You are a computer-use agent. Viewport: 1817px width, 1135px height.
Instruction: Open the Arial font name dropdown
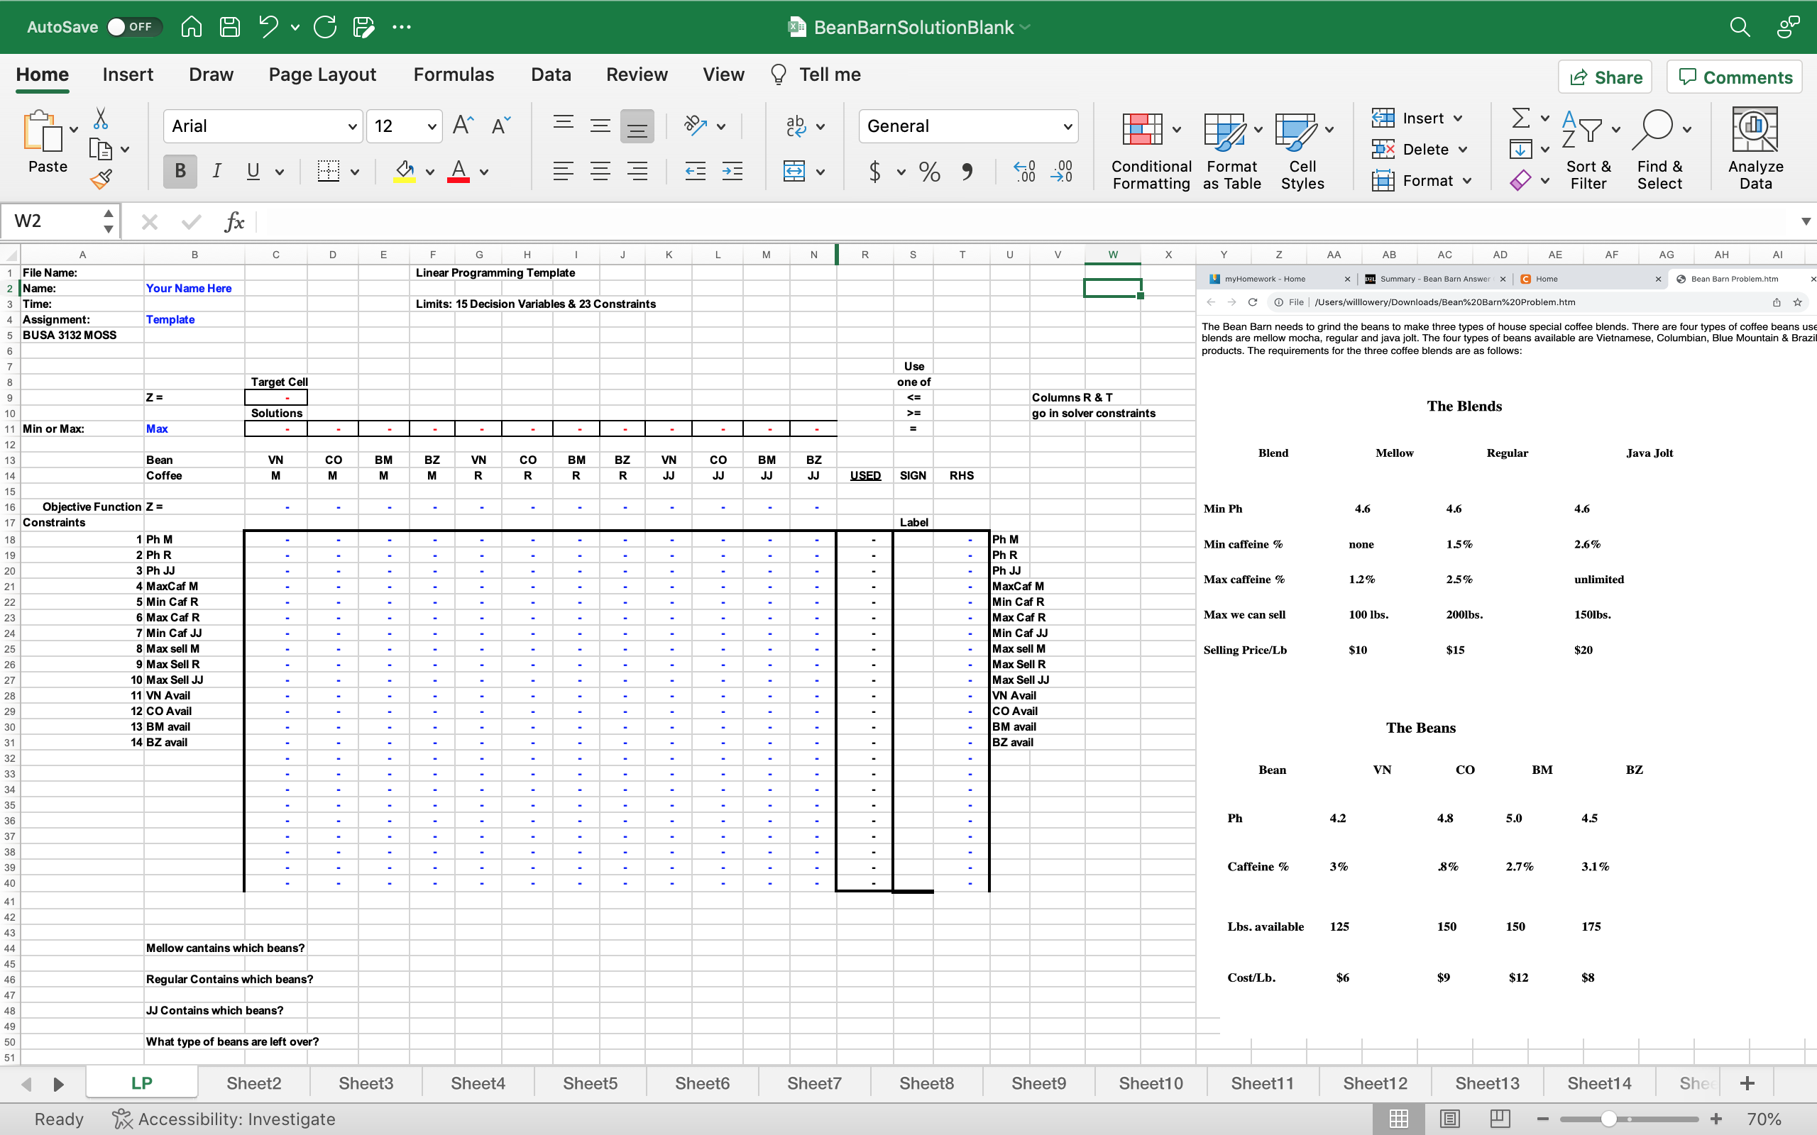(352, 126)
